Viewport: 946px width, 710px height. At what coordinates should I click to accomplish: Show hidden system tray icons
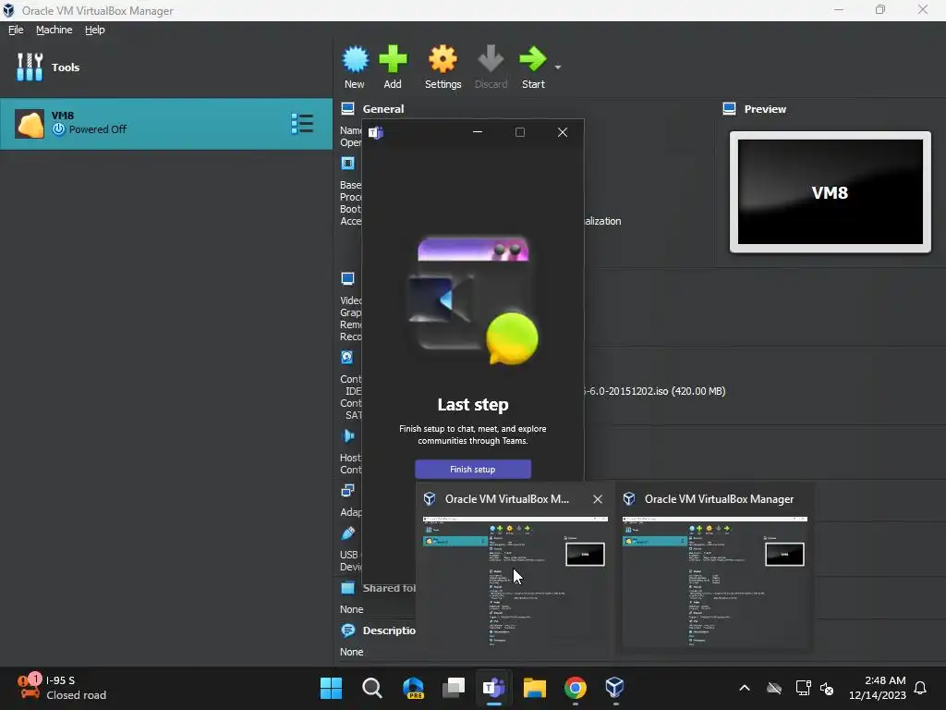coord(745,688)
